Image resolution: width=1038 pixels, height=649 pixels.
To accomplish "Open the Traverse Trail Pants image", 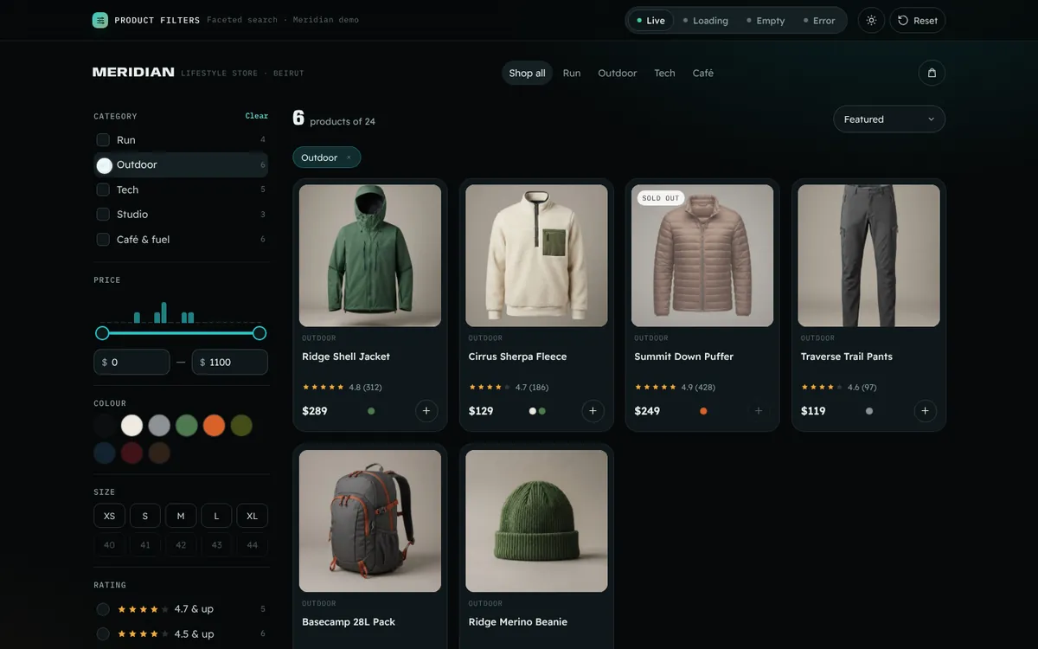I will (868, 255).
